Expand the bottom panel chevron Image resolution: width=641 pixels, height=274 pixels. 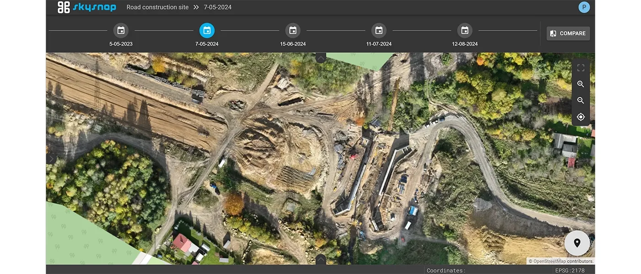coord(320,260)
